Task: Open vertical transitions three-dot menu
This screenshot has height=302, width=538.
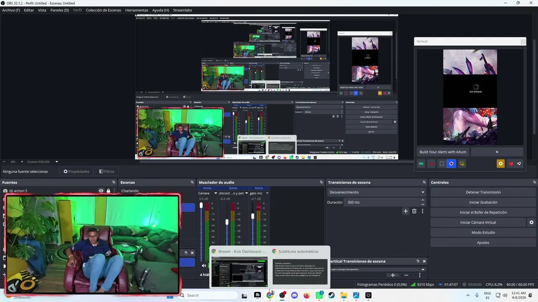Action: pyautogui.click(x=419, y=275)
